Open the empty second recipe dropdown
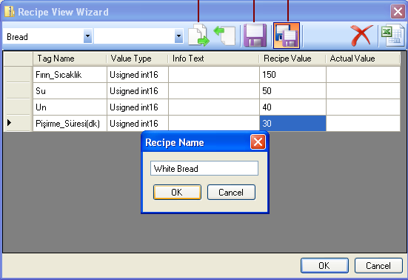408x280 pixels. pos(178,36)
